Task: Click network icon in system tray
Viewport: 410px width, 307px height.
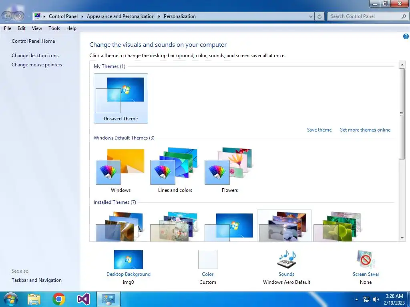Action: click(366, 299)
